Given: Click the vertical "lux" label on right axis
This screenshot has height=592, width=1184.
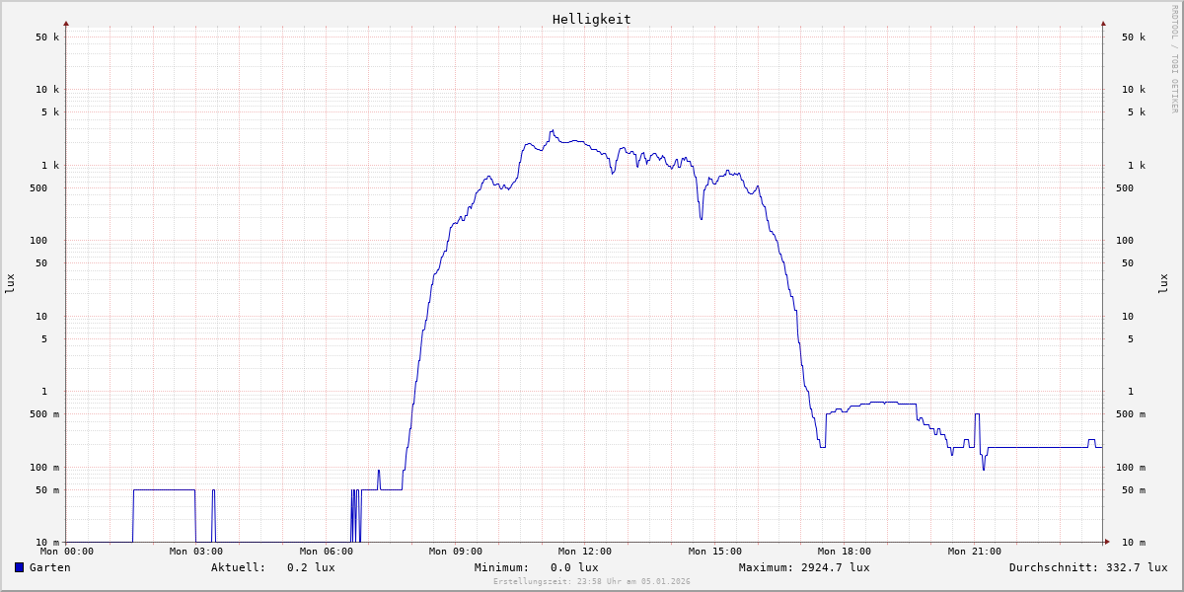Looking at the screenshot, I should click(1163, 284).
